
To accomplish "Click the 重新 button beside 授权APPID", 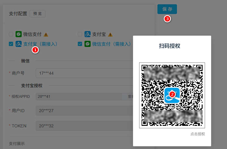I will [x=128, y=96].
